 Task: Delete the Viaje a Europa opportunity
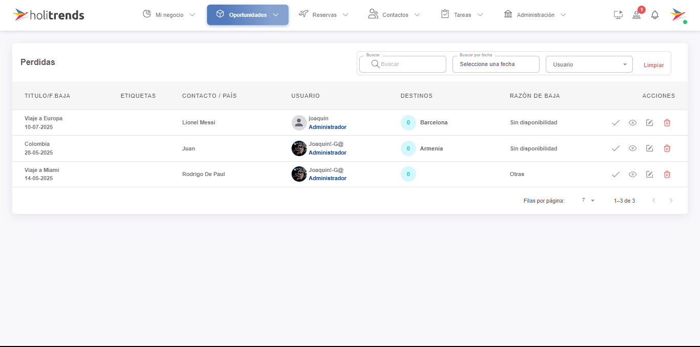667,123
